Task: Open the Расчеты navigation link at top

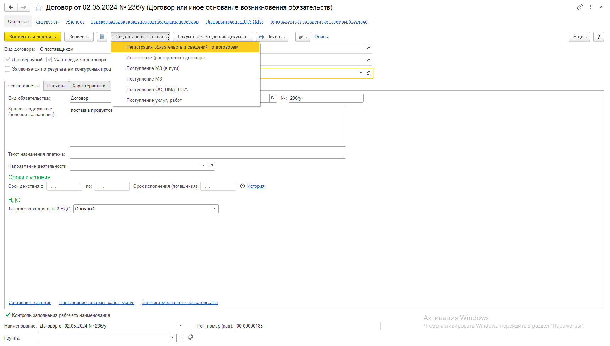Action: pyautogui.click(x=75, y=22)
